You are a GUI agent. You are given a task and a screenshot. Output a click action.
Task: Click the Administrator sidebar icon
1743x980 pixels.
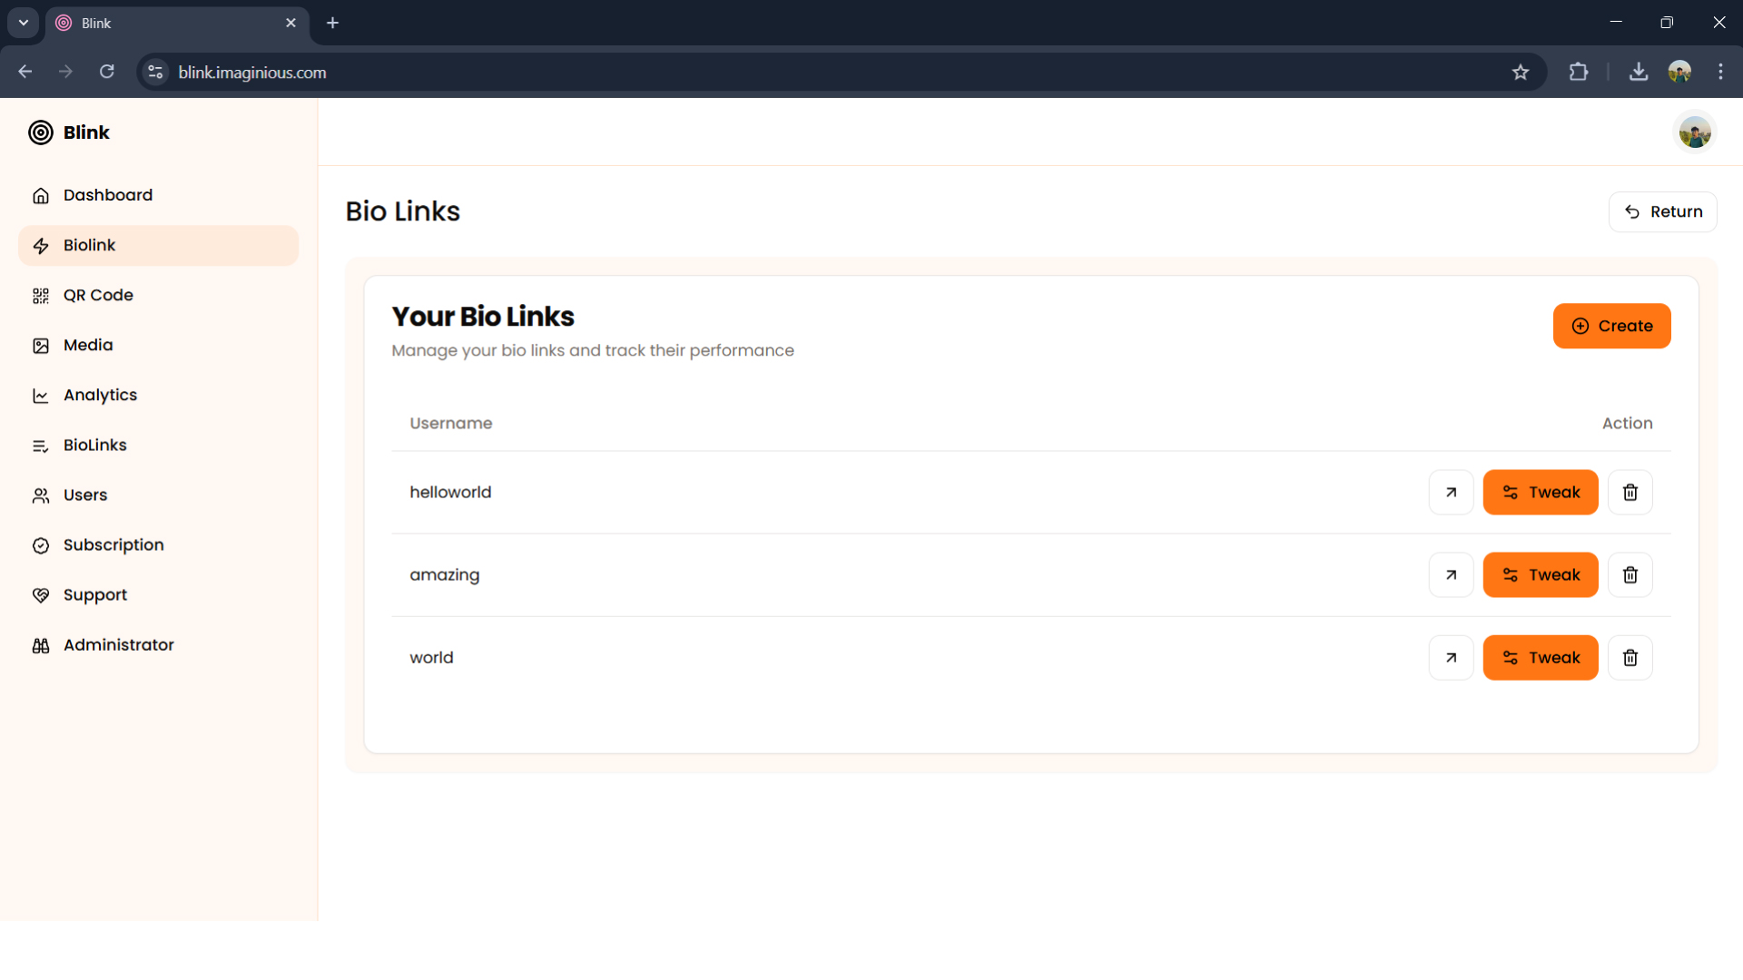41,645
